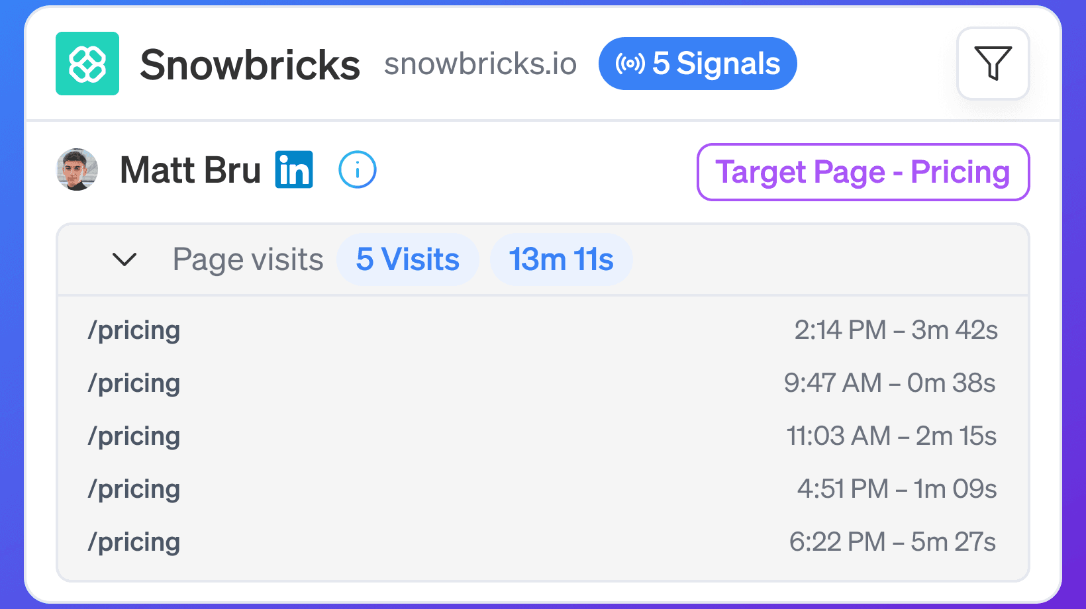1086x609 pixels.
Task: Open the filter funnel button
Action: point(993,64)
